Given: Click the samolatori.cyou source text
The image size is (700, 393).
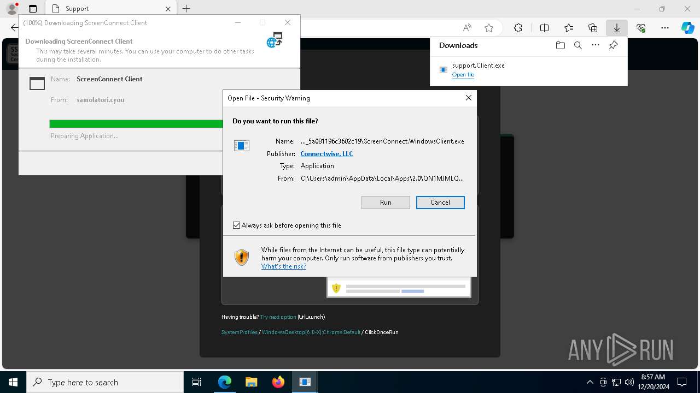Looking at the screenshot, I should (101, 100).
